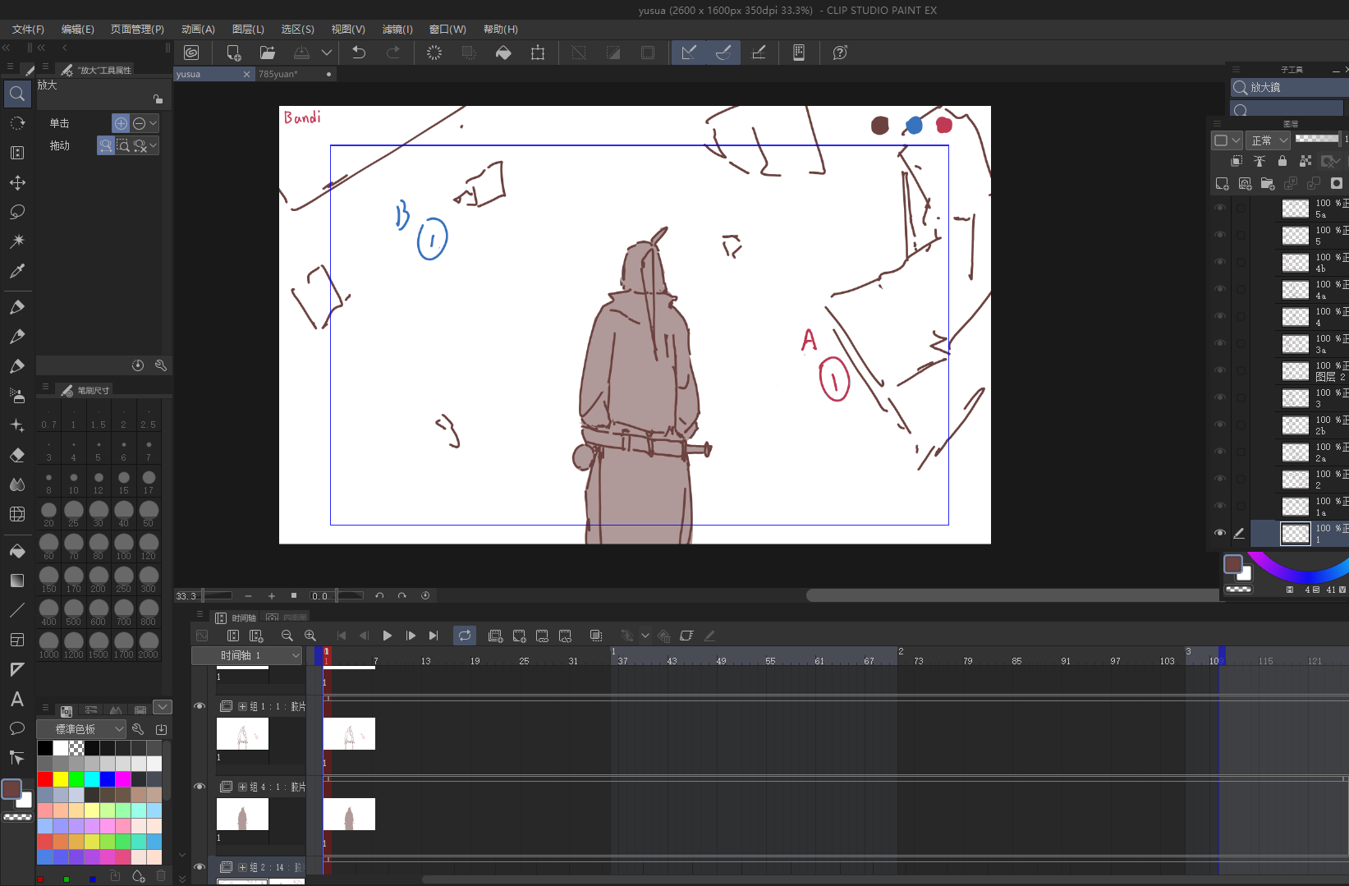Click the Undo arrow in command bar
This screenshot has width=1349, height=886.
pos(359,53)
